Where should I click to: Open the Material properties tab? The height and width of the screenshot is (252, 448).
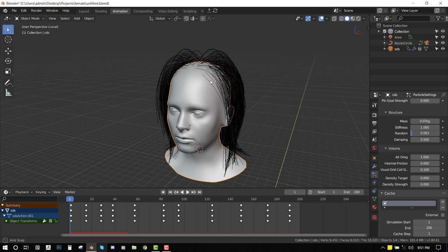374,207
